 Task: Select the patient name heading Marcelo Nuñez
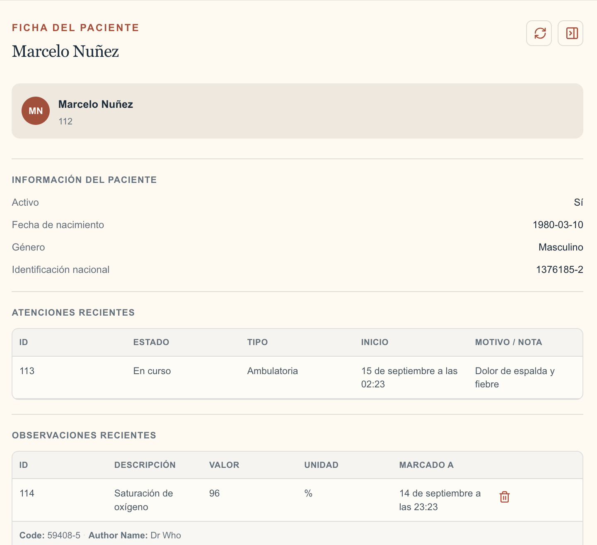pyautogui.click(x=65, y=51)
